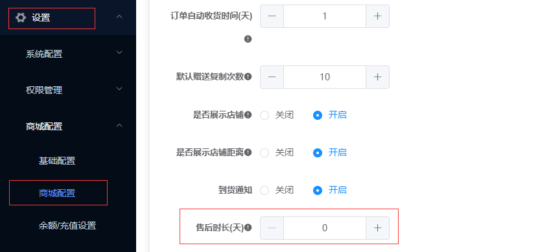The width and height of the screenshot is (540, 252).
Task: Expand the 系统配置 submenu
Action: (x=119, y=52)
